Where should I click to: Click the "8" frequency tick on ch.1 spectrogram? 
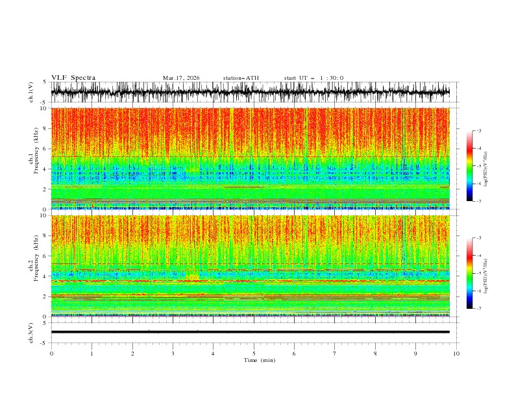pyautogui.click(x=45, y=128)
